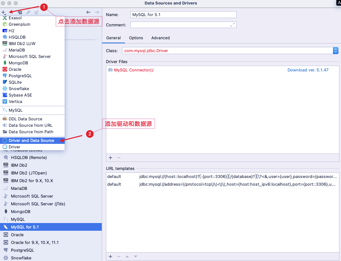This screenshot has width=341, height=261.
Task: Select Microsoft SQL Server in popup menu
Action: 33,57
